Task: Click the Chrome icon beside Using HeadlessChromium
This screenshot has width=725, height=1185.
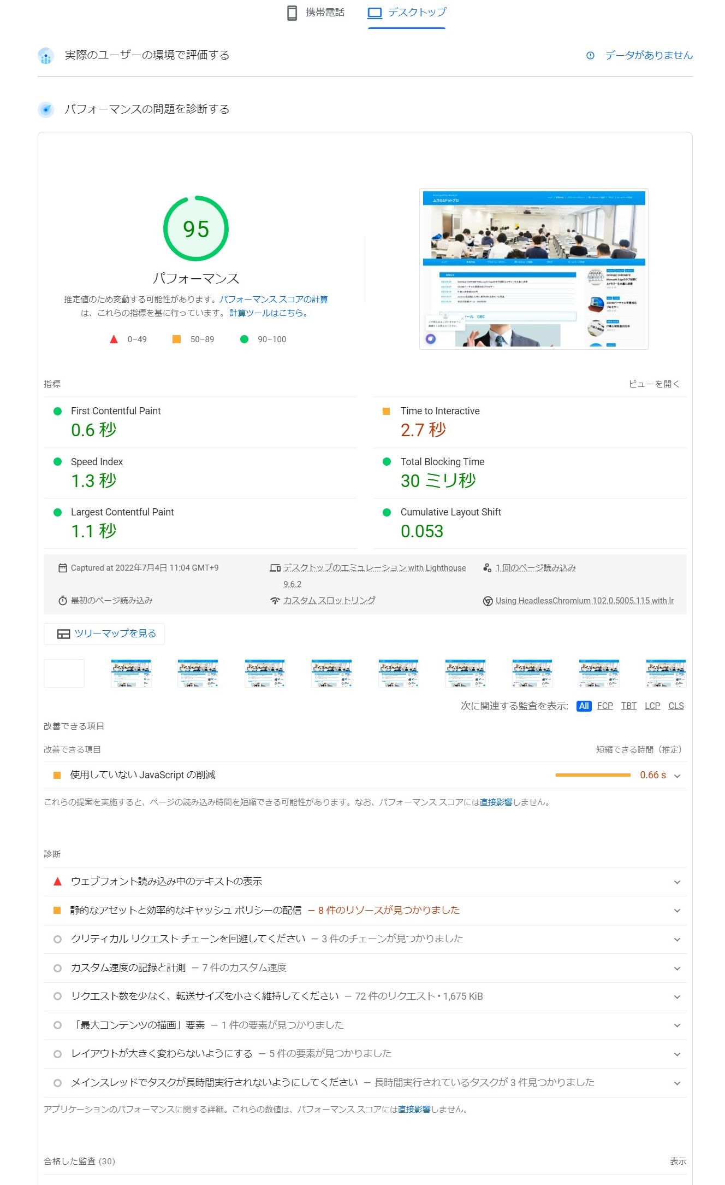Action: click(488, 601)
